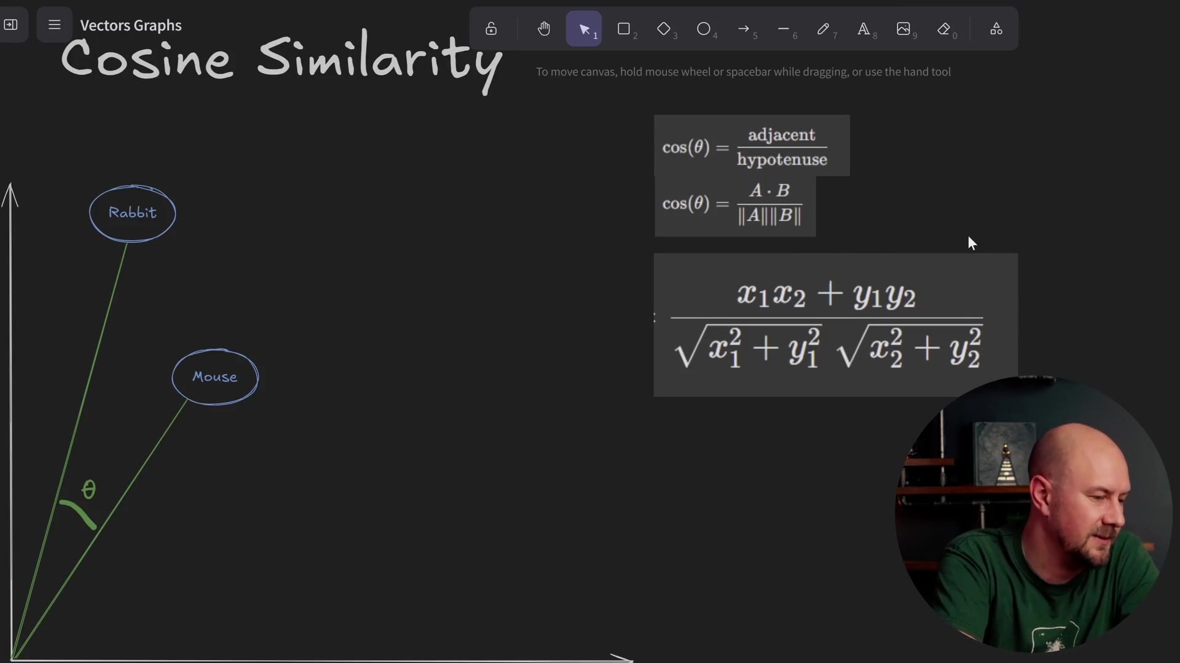
Task: Toggle the canvas lock icon
Action: pyautogui.click(x=491, y=29)
